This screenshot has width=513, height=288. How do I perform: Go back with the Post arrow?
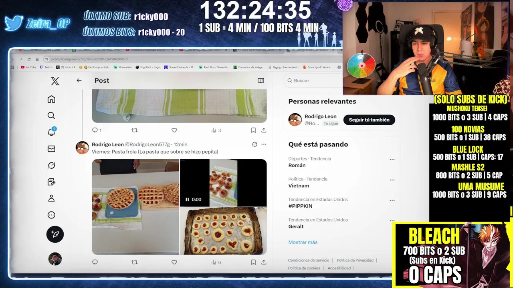(79, 80)
